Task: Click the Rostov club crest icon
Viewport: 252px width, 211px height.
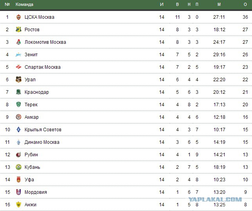Action: point(18,30)
